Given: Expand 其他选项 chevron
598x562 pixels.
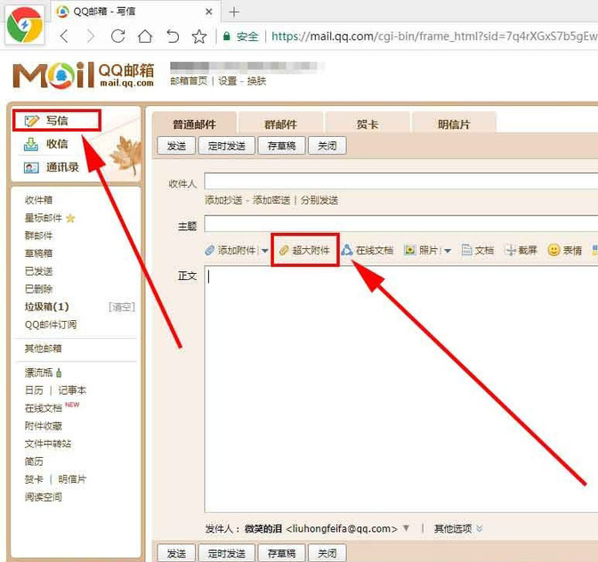Looking at the screenshot, I should [480, 528].
